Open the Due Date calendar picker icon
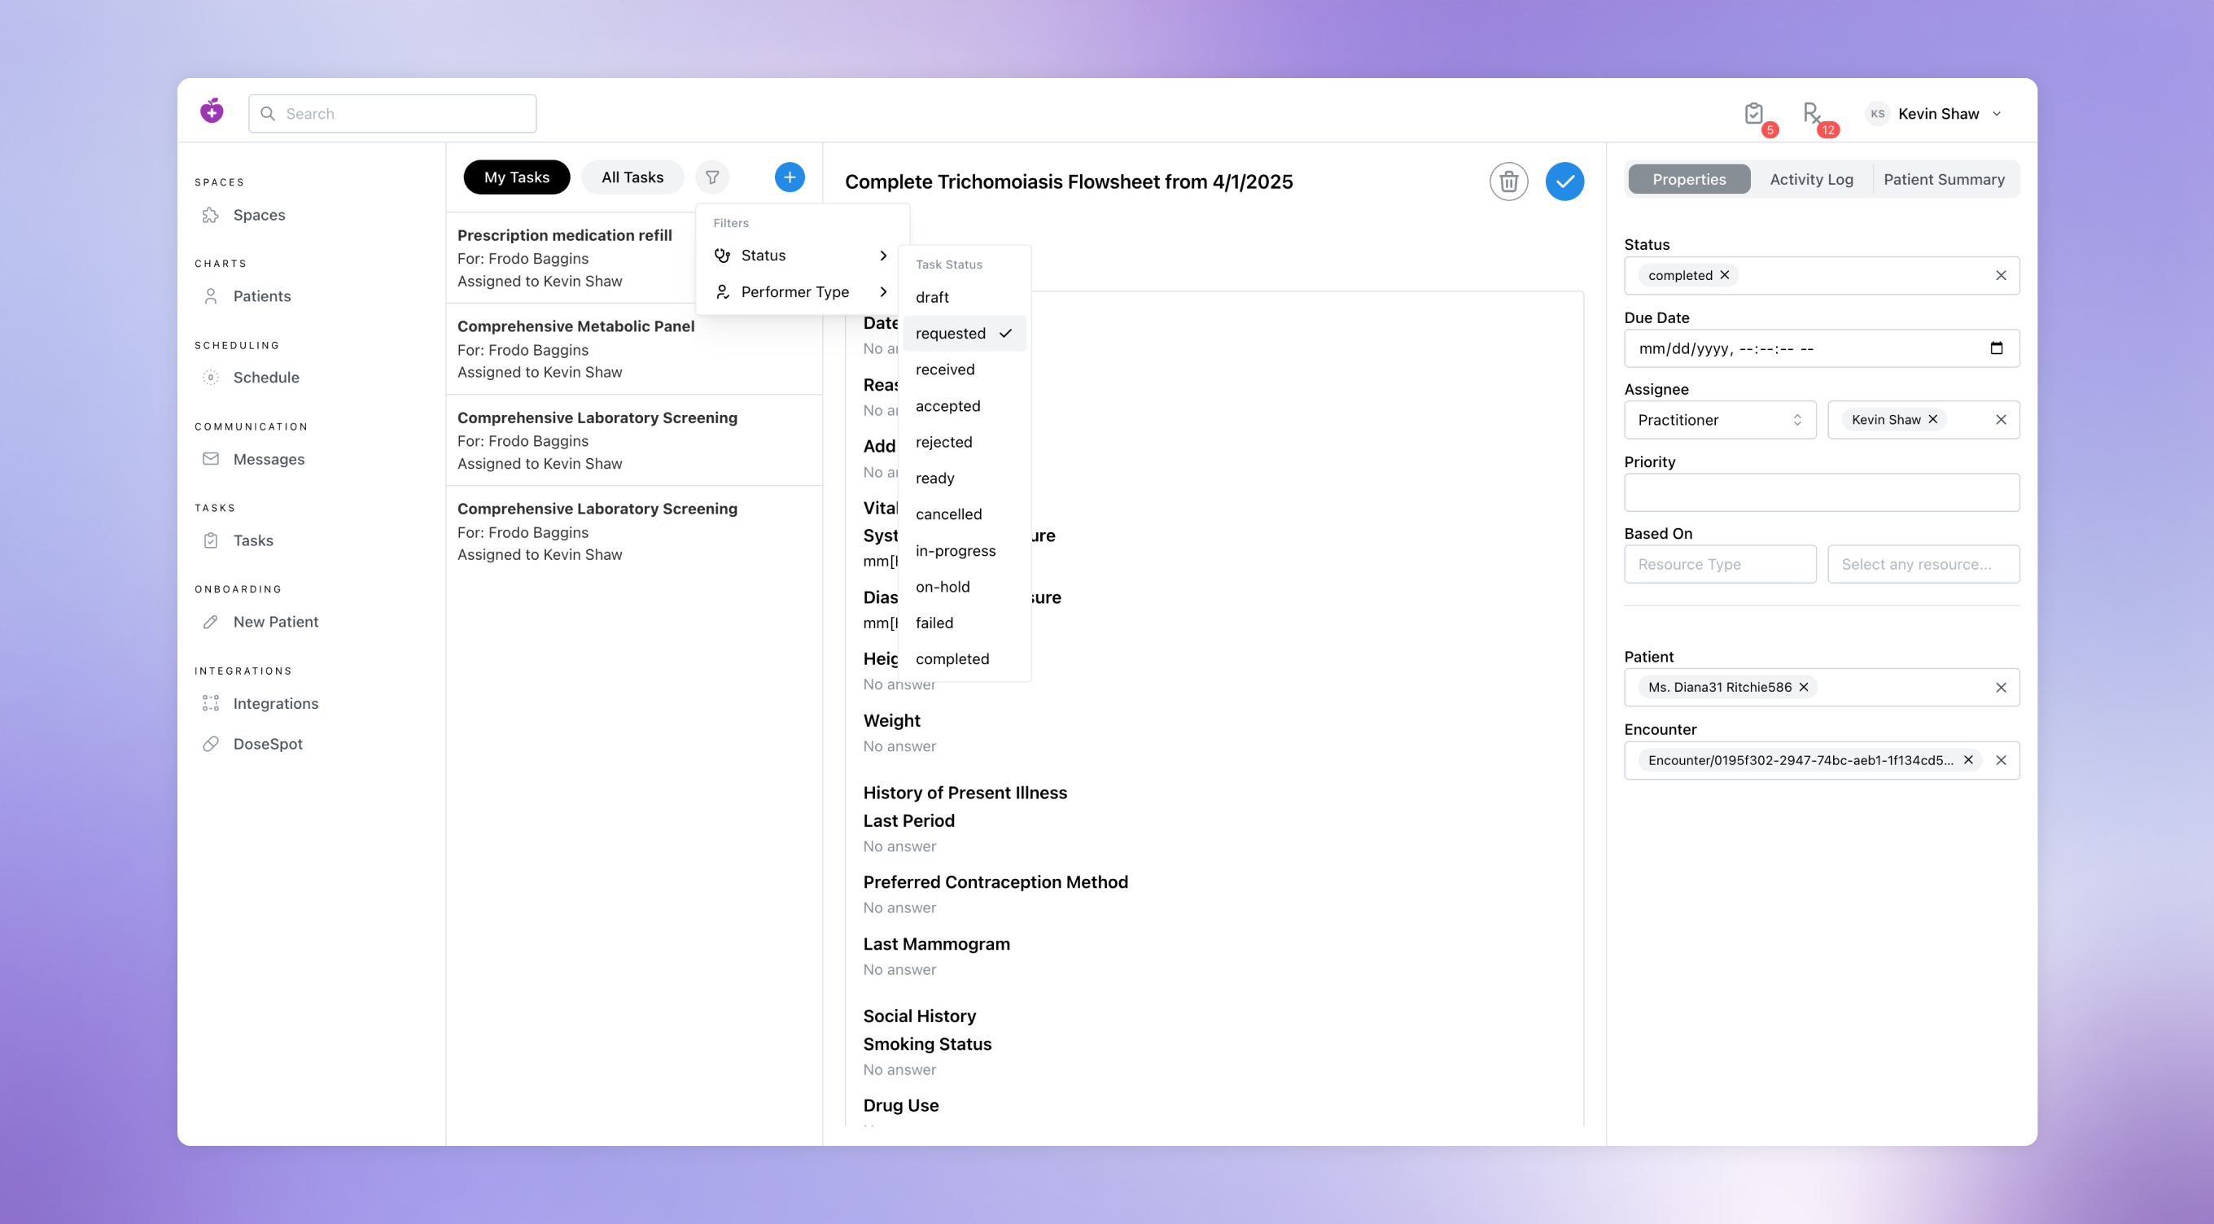Screen dimensions: 2214x1224 [1996, 348]
